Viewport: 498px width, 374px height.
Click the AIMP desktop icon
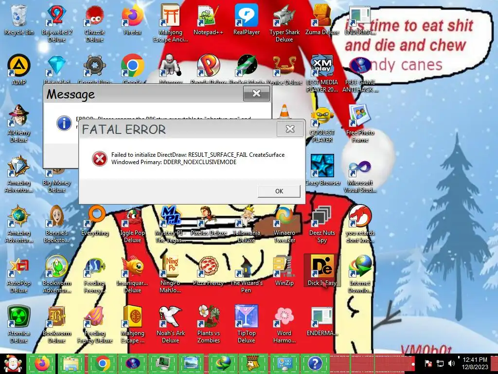point(19,69)
